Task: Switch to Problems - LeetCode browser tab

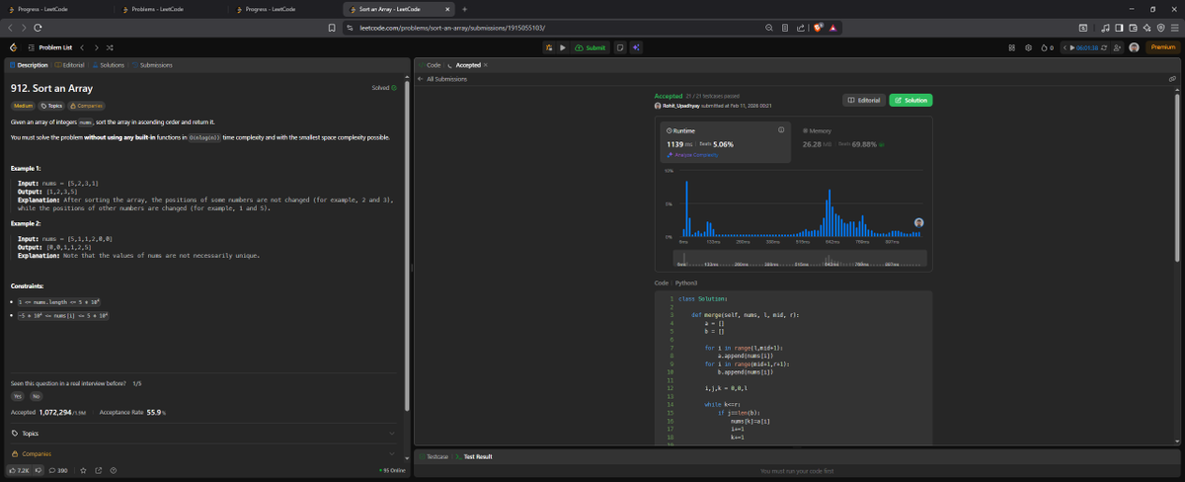Action: click(x=157, y=9)
